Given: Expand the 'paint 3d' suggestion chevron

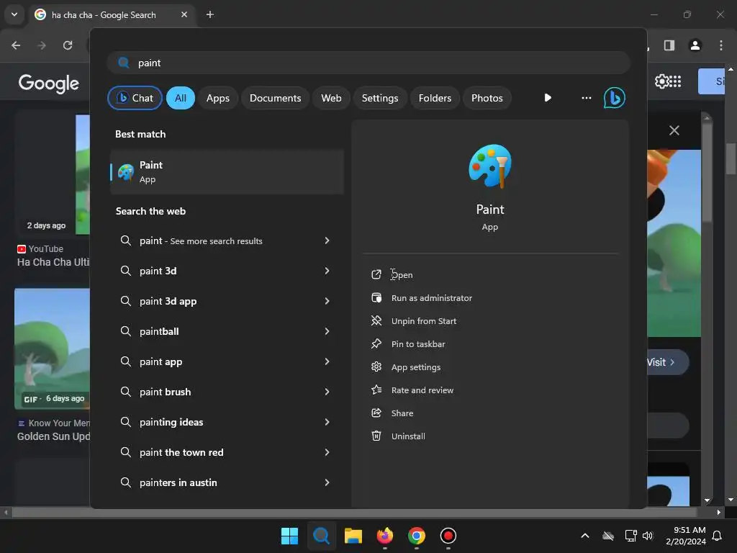Looking at the screenshot, I should click(x=327, y=271).
